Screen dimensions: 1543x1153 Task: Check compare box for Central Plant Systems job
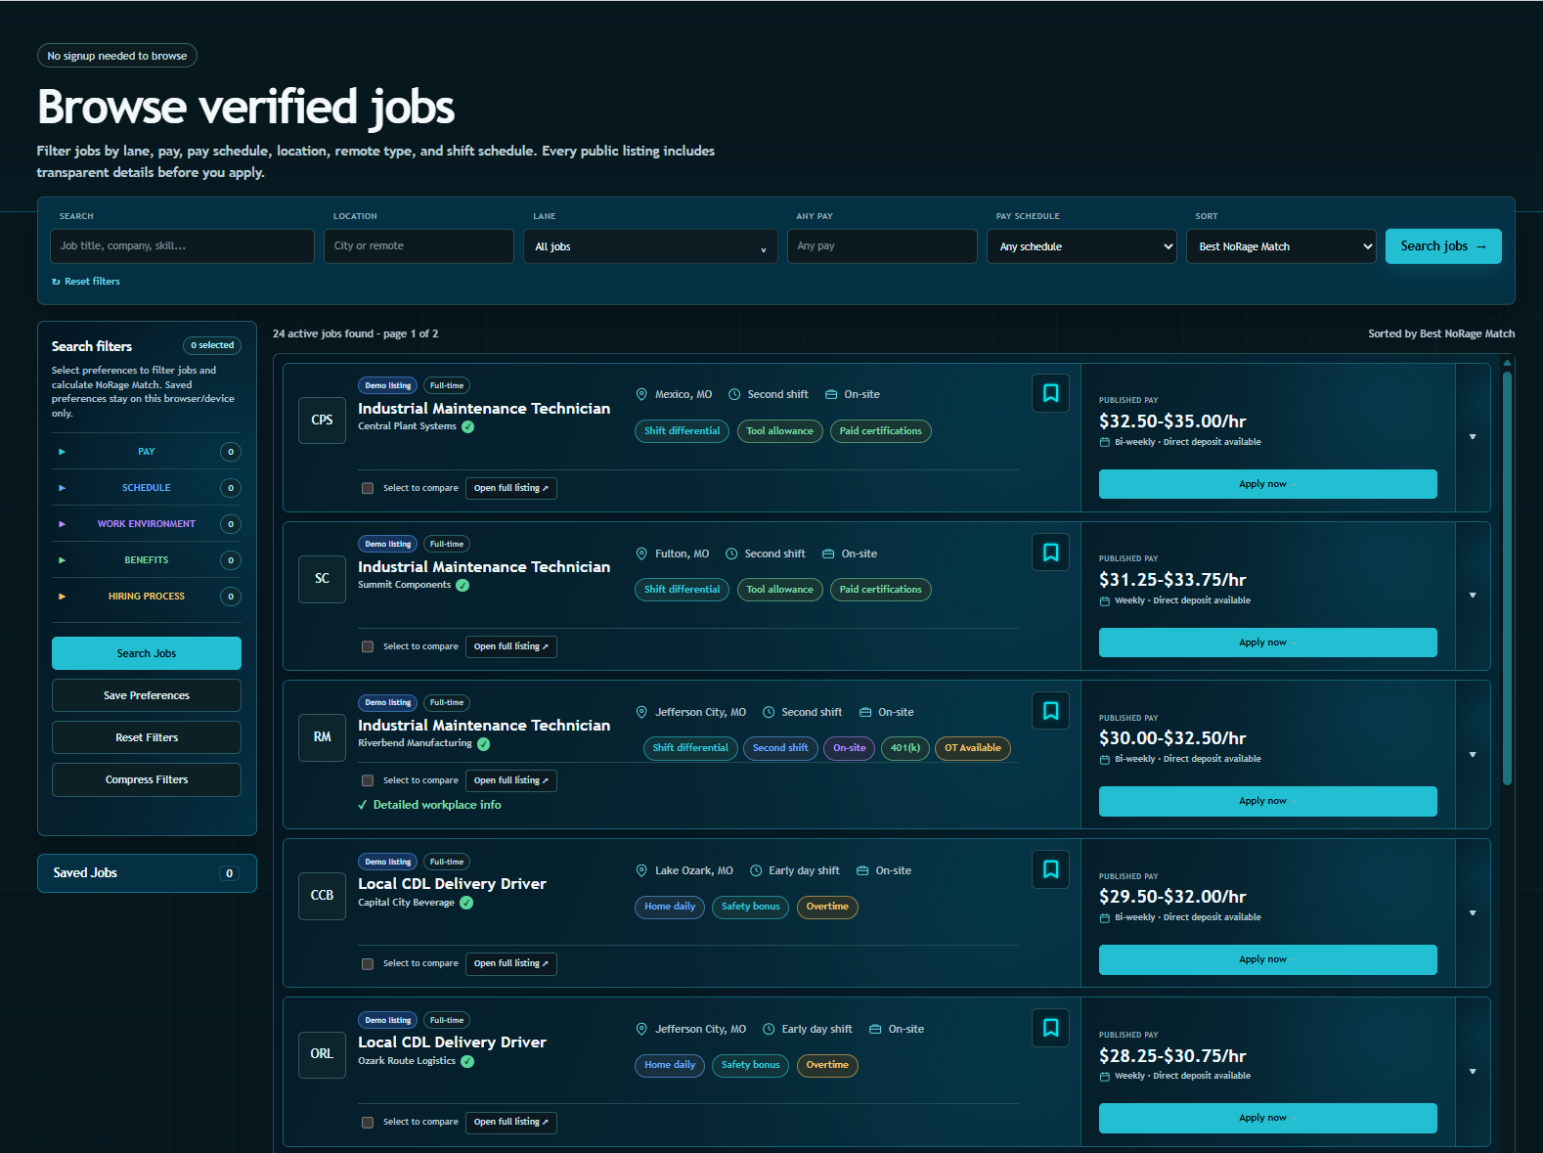click(368, 488)
